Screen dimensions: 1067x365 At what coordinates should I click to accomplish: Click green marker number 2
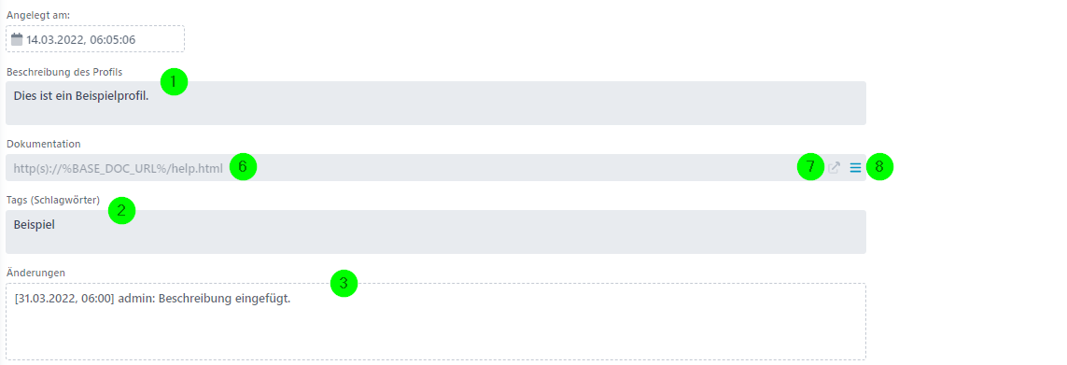pos(121,211)
